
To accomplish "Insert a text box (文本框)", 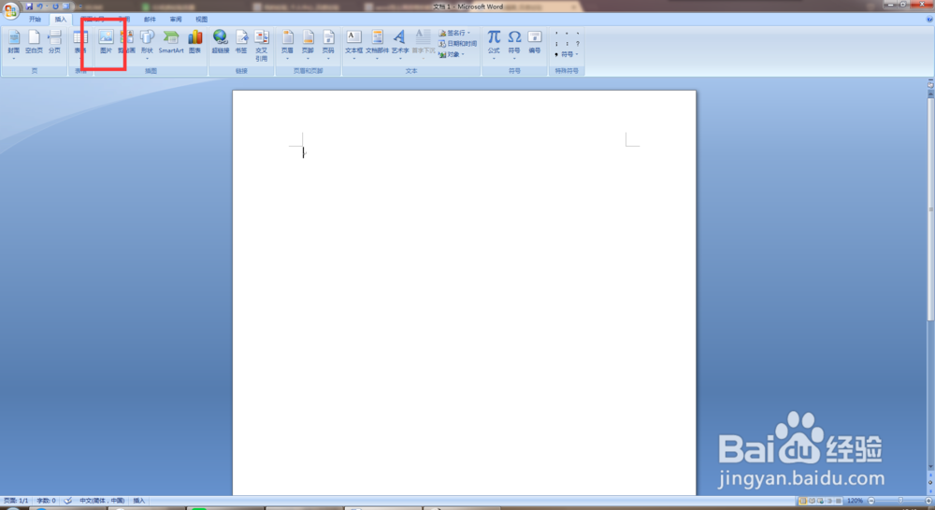I will (353, 44).
